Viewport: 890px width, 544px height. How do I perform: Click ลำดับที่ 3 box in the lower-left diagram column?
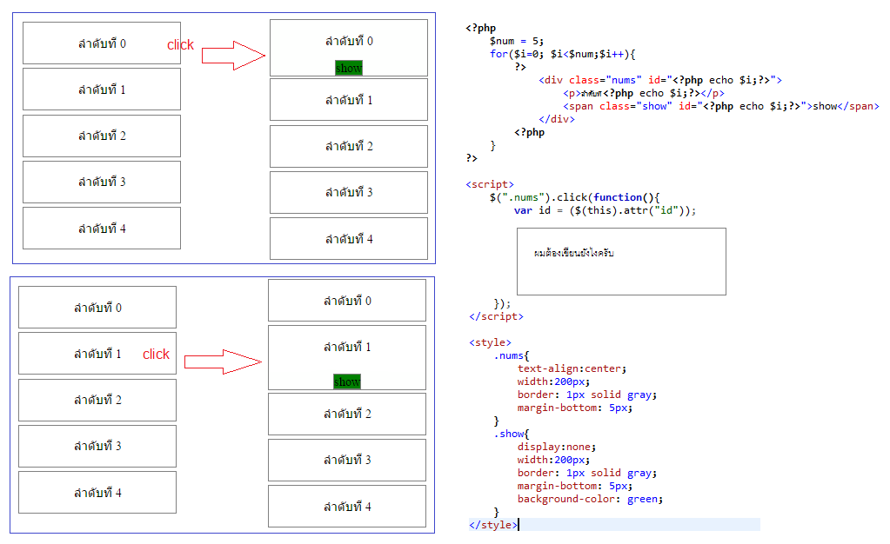click(97, 446)
